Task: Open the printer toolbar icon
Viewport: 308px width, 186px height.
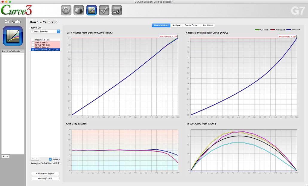Action: (116, 10)
